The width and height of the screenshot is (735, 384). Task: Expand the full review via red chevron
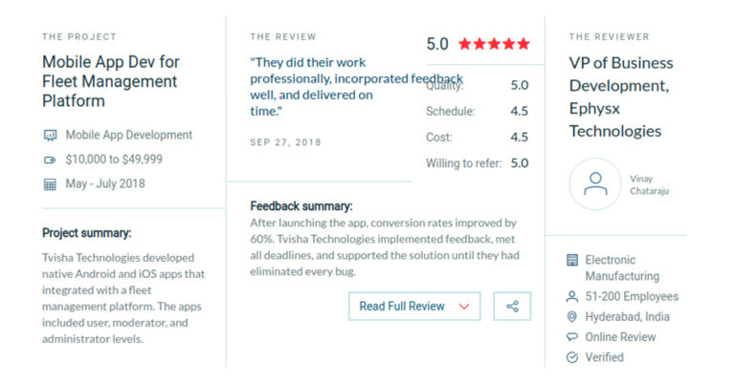coord(464,307)
